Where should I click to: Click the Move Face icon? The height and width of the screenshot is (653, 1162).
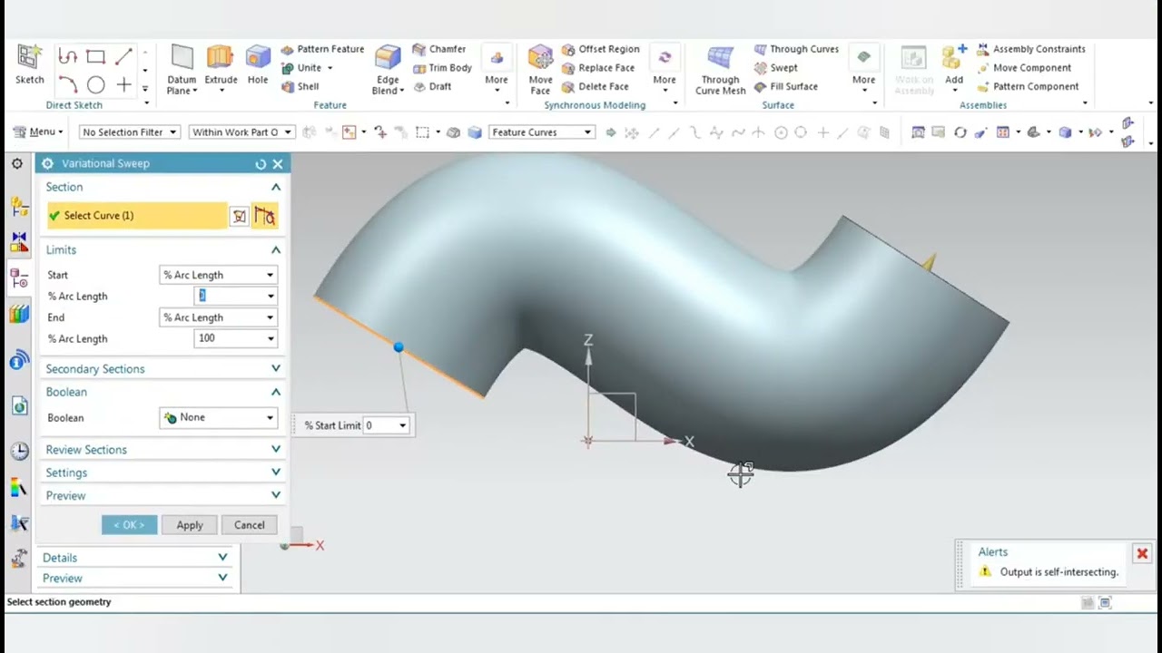[540, 69]
